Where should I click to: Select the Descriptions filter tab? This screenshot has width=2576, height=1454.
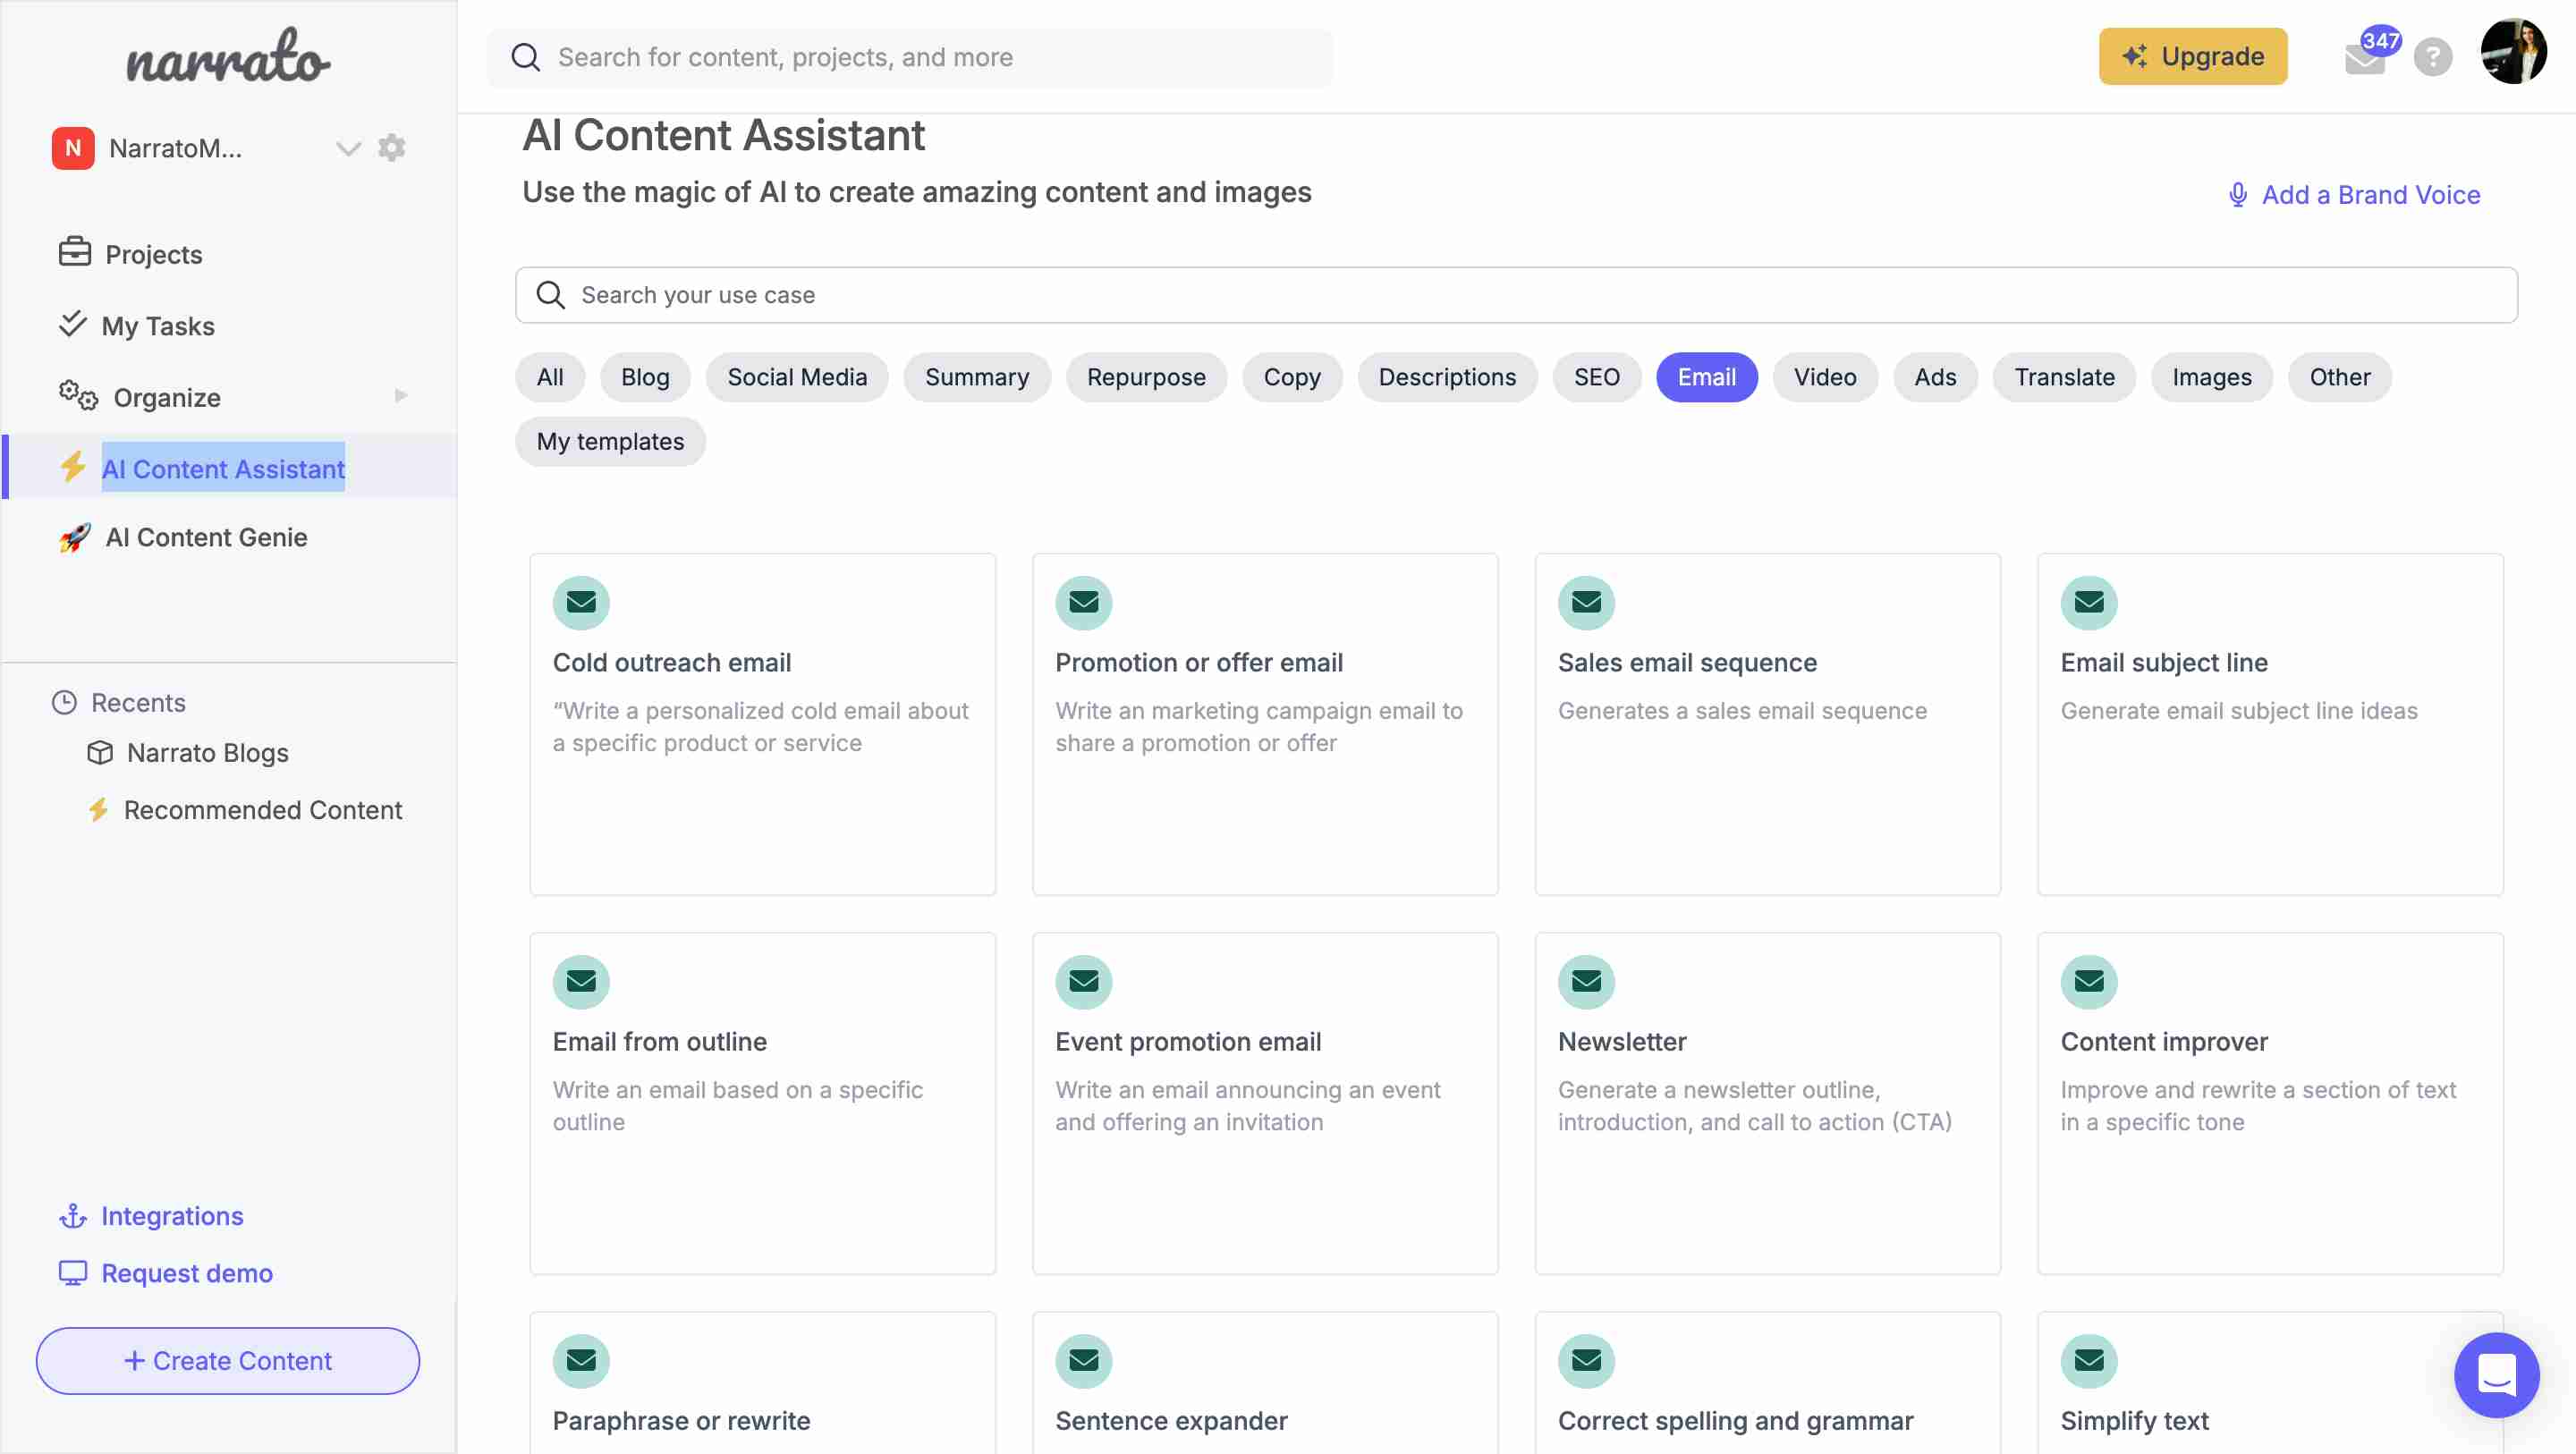point(1446,377)
